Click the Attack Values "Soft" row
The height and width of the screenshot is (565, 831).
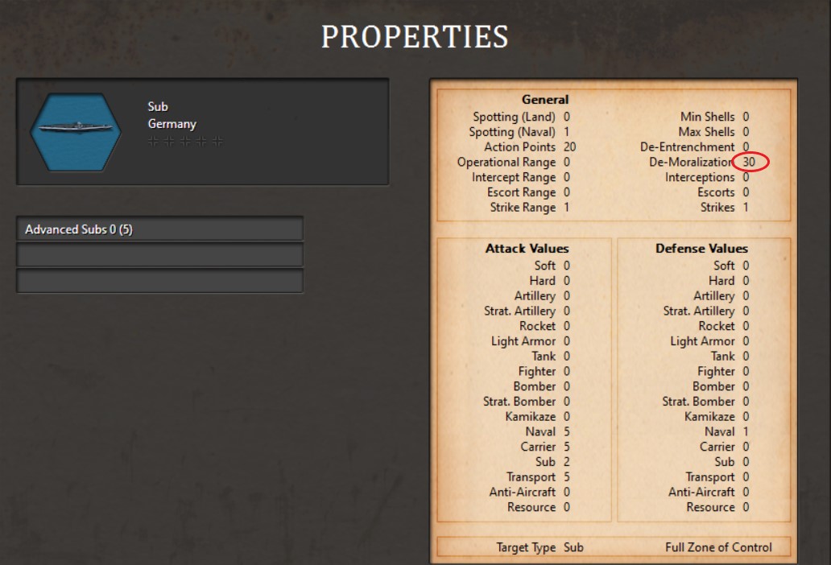(x=552, y=266)
